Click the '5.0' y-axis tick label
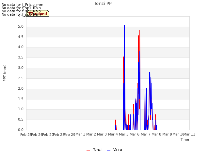209x156 pixels. 21,27
